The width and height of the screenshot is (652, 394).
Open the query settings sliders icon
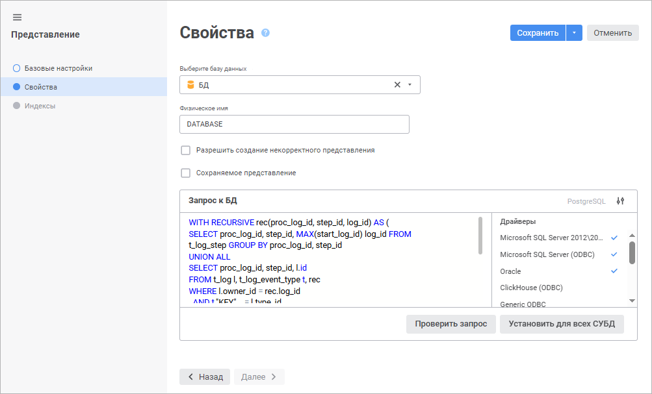pos(620,201)
